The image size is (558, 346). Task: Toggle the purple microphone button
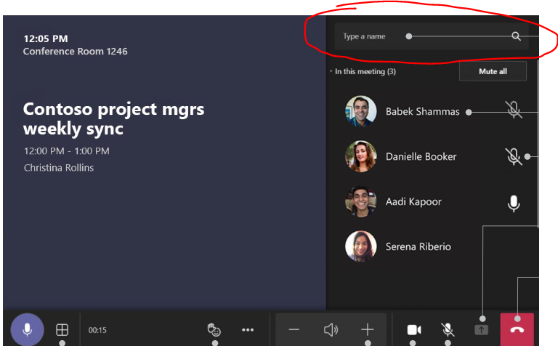pyautogui.click(x=27, y=329)
